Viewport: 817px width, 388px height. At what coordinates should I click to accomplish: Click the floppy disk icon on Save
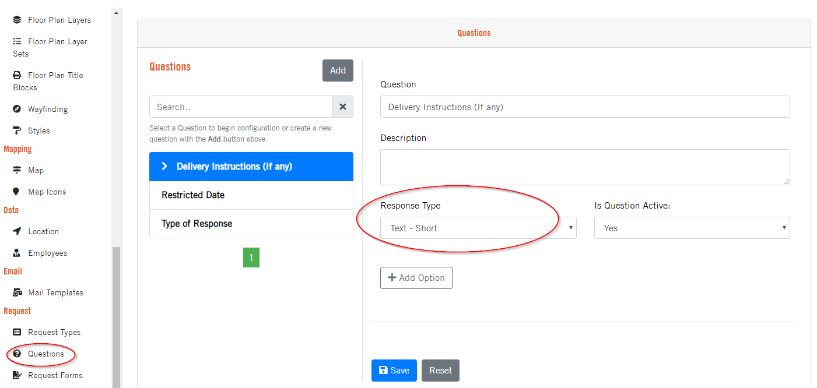383,371
